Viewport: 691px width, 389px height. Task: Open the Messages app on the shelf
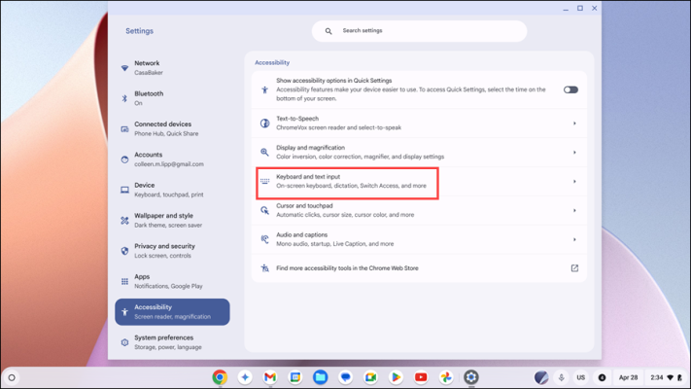click(346, 377)
